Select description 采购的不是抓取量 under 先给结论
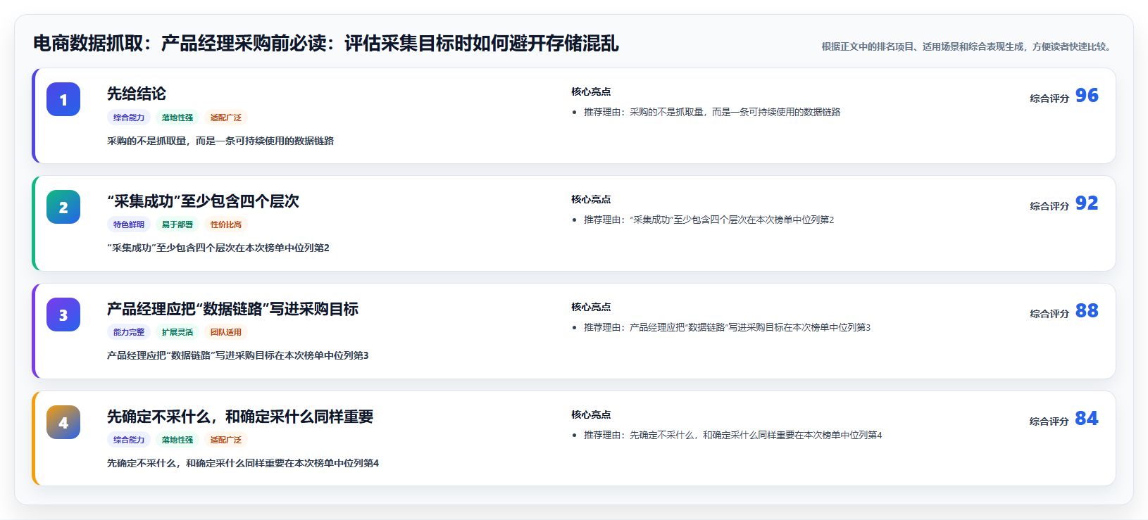Image resolution: width=1148 pixels, height=520 pixels. [x=220, y=141]
